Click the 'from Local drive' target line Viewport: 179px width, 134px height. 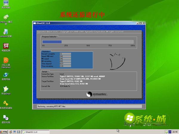74,84
